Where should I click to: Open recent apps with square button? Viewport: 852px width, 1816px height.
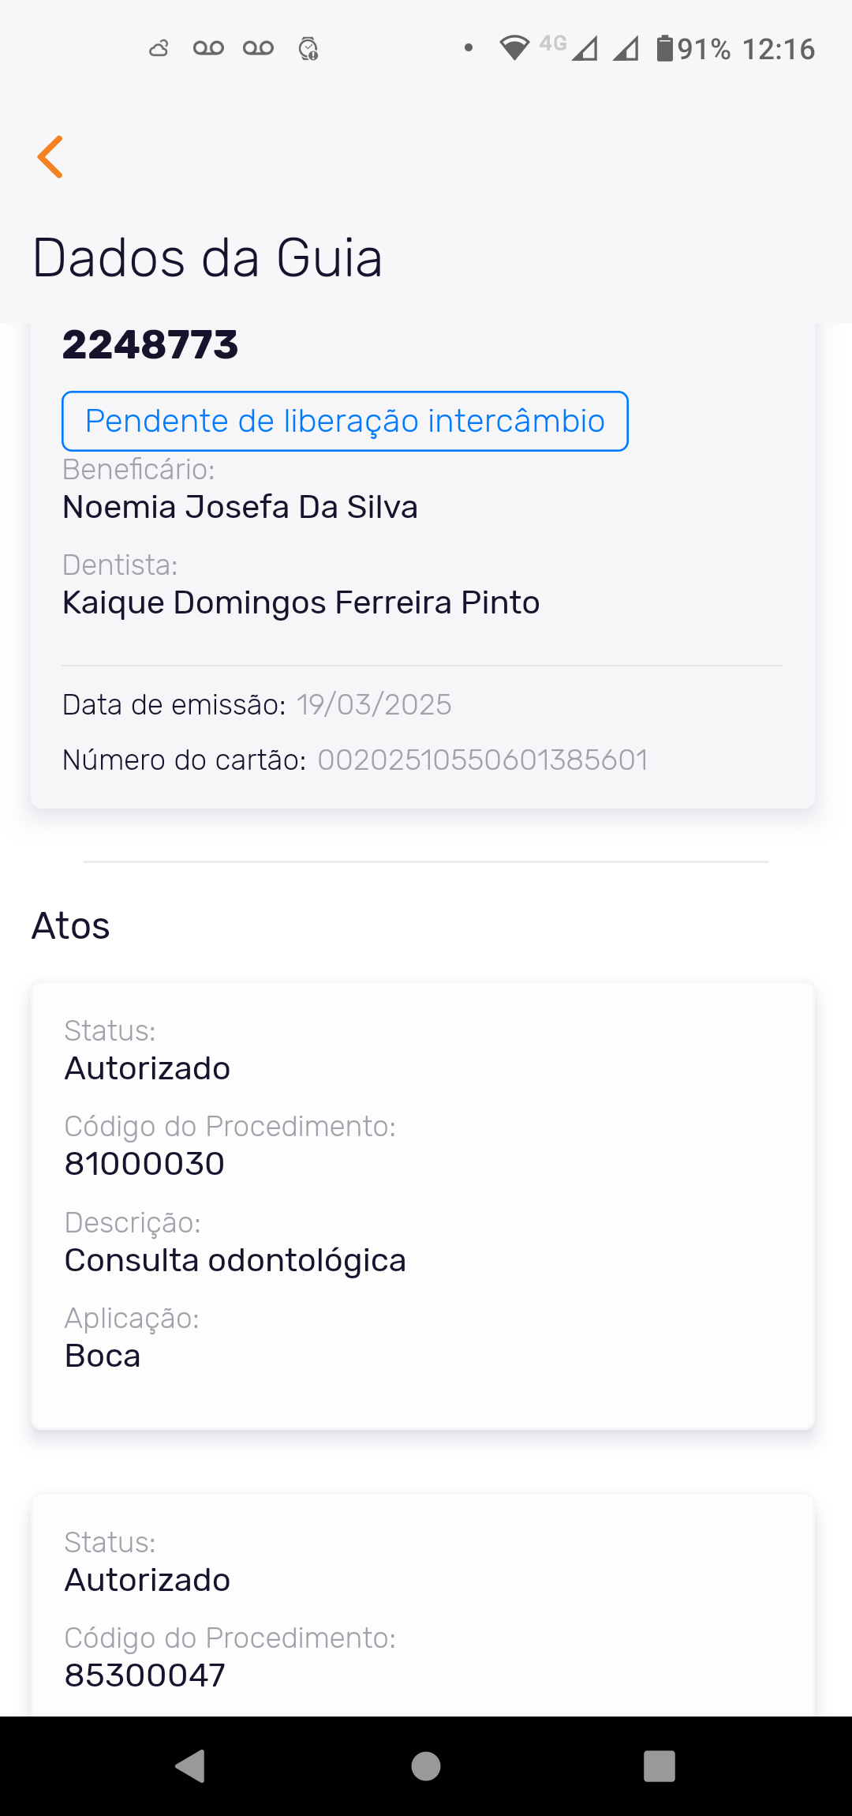point(660,1766)
